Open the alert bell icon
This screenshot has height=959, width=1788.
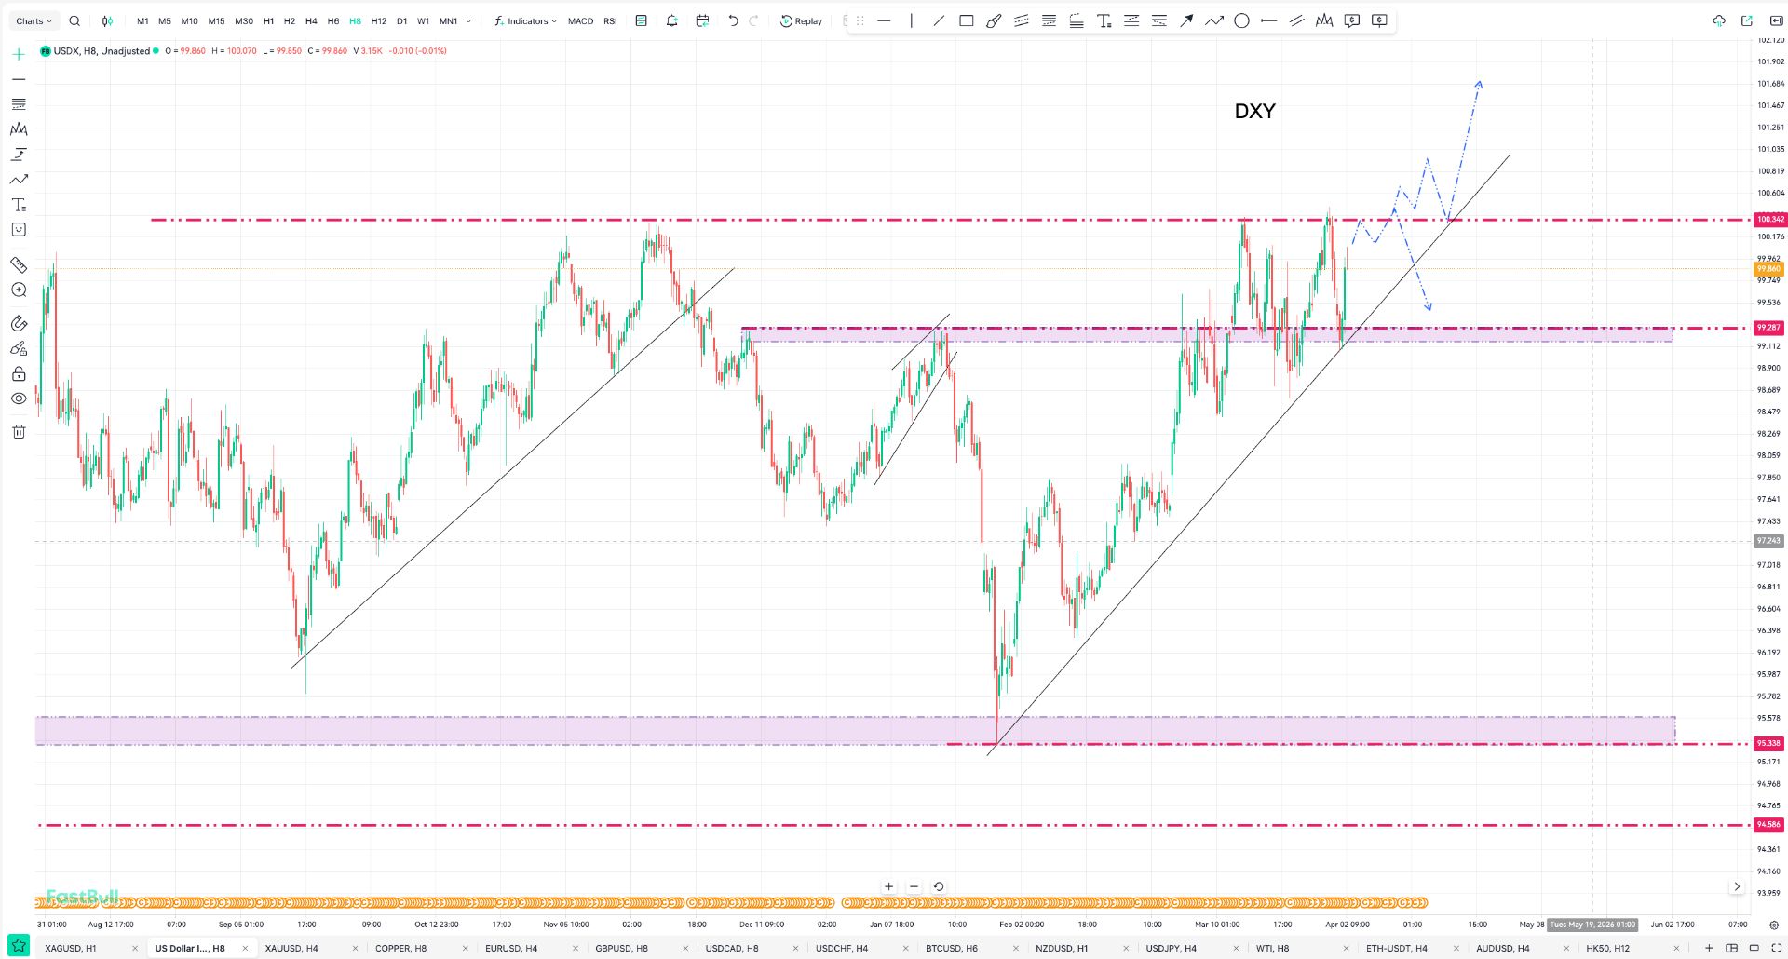tap(671, 20)
